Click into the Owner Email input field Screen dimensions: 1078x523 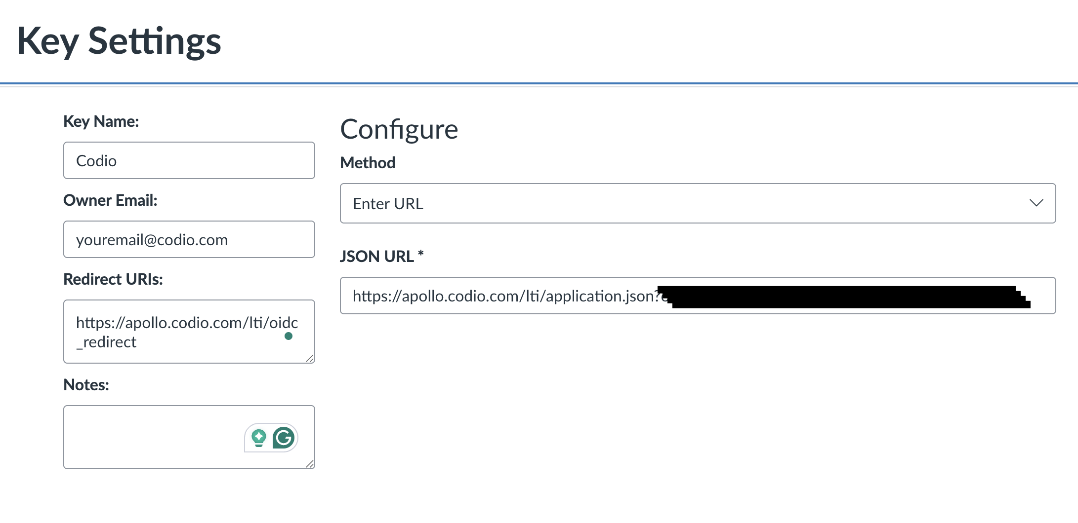(x=189, y=240)
